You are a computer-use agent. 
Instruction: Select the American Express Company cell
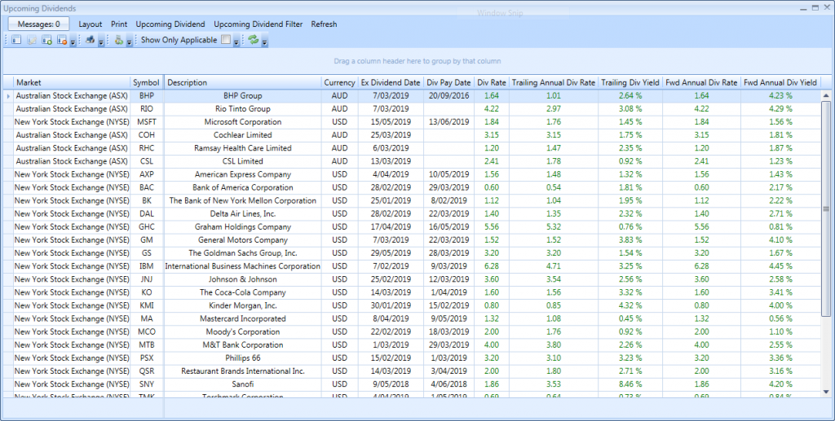243,174
